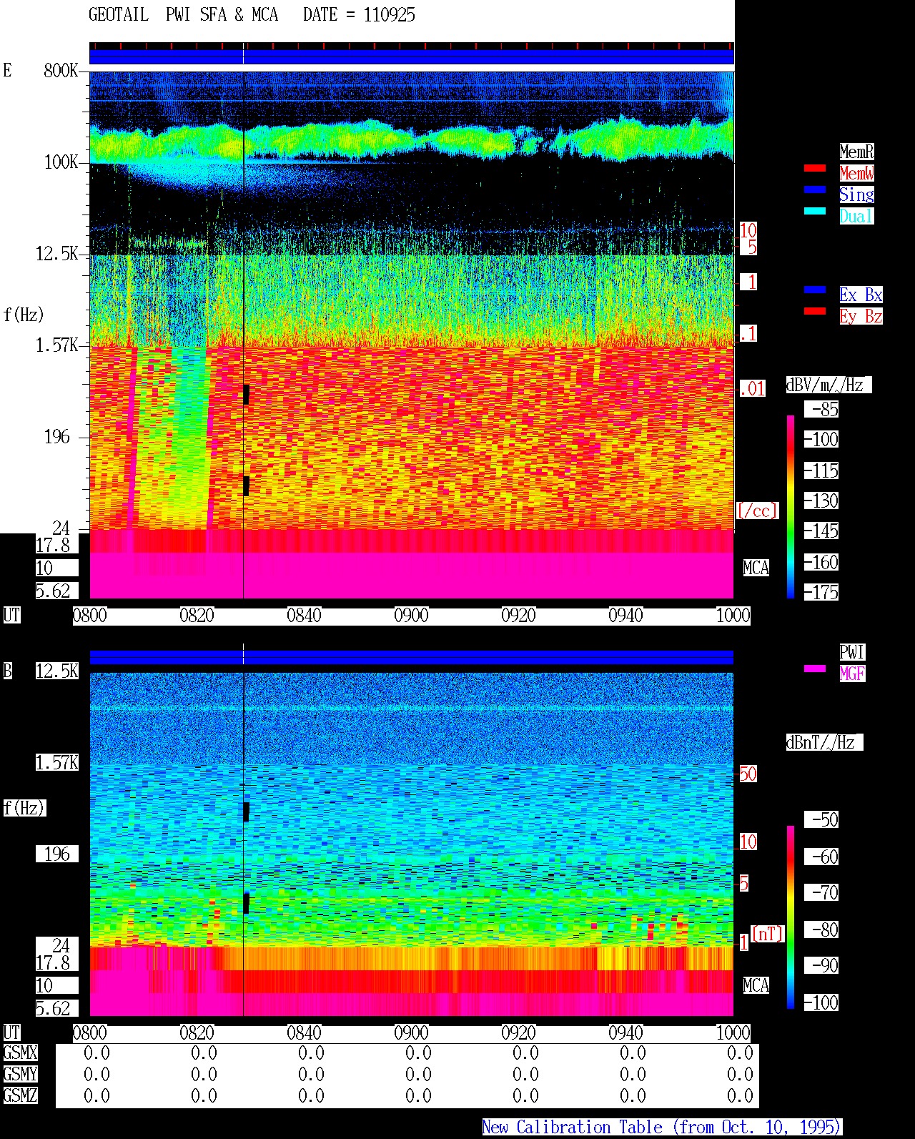Click the -145 color scale value

click(x=821, y=531)
